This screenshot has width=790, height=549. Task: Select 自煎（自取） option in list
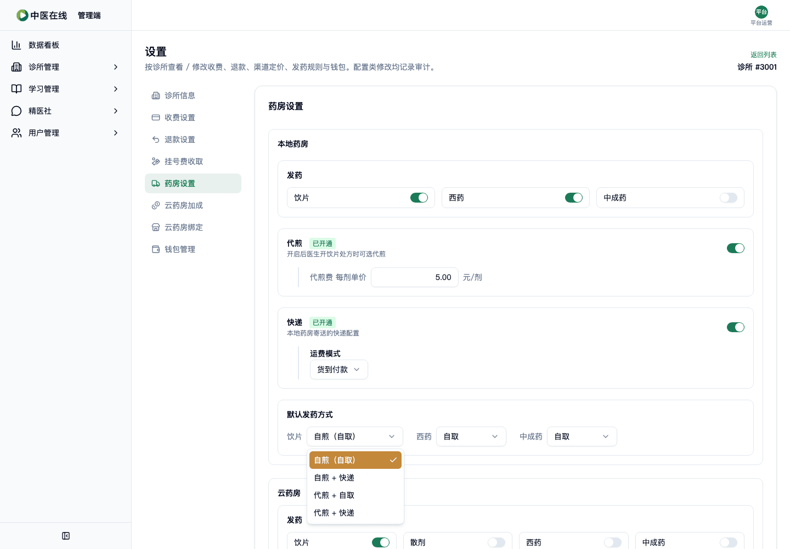(x=356, y=460)
